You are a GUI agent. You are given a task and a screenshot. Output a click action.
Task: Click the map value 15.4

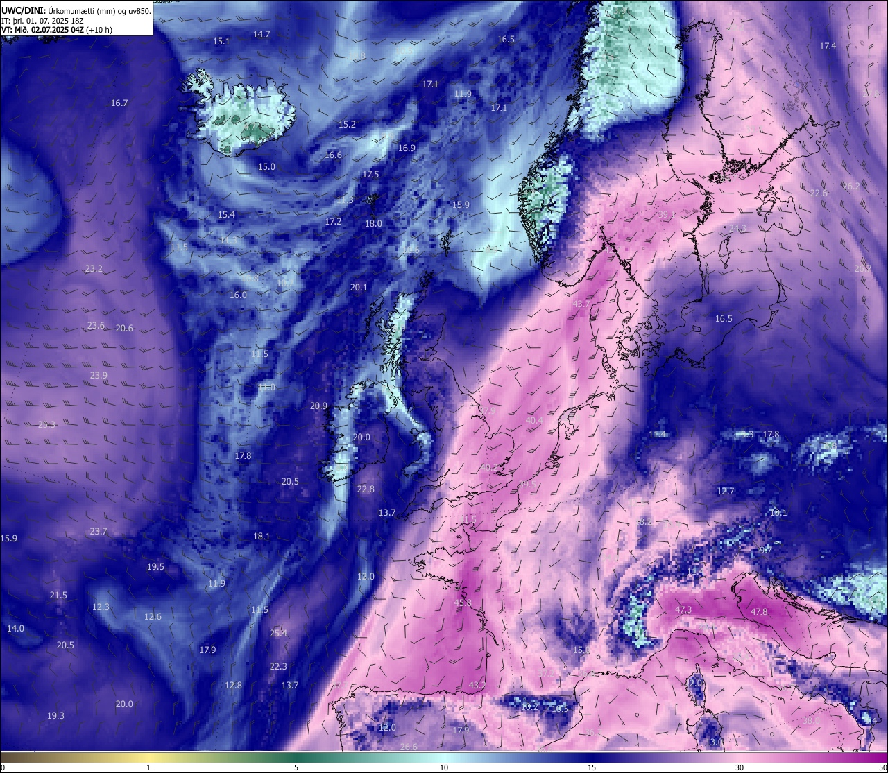(x=226, y=215)
